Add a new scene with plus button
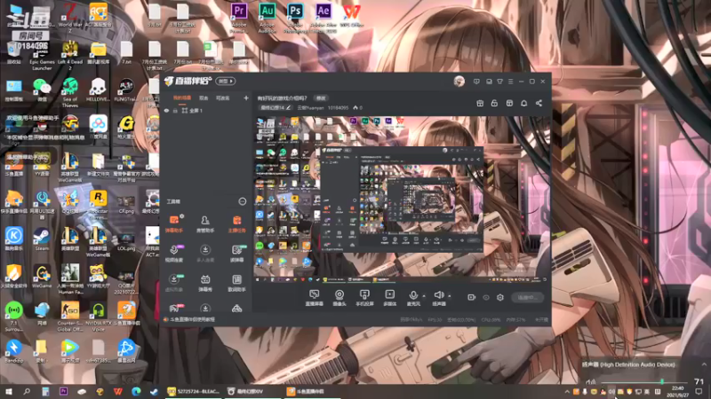This screenshot has height=399, width=711. [x=246, y=98]
